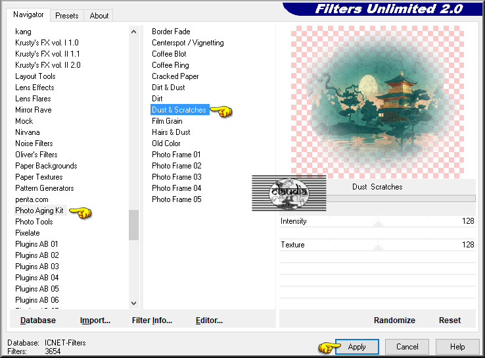
Task: Select Krusty's FX vol. II 2.0 category
Action: point(47,65)
